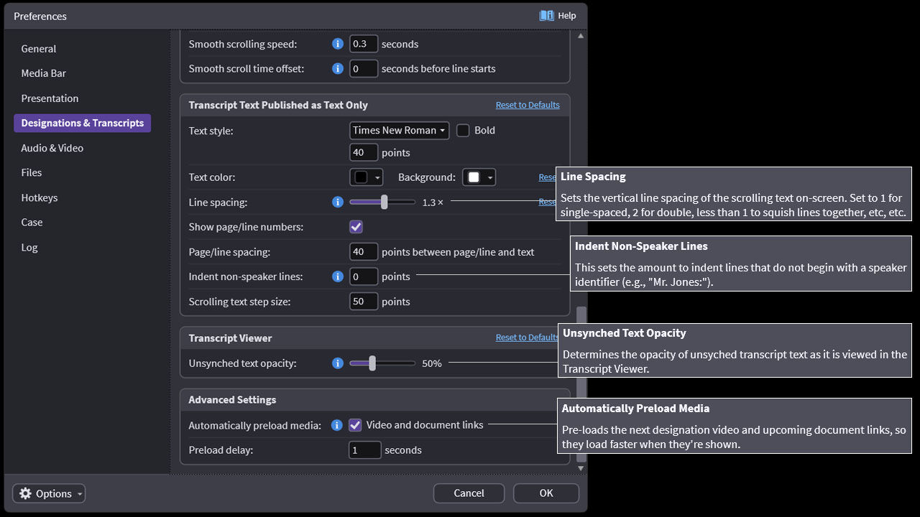The width and height of the screenshot is (920, 517).
Task: Open the Hotkeys preferences section
Action: [x=40, y=197]
